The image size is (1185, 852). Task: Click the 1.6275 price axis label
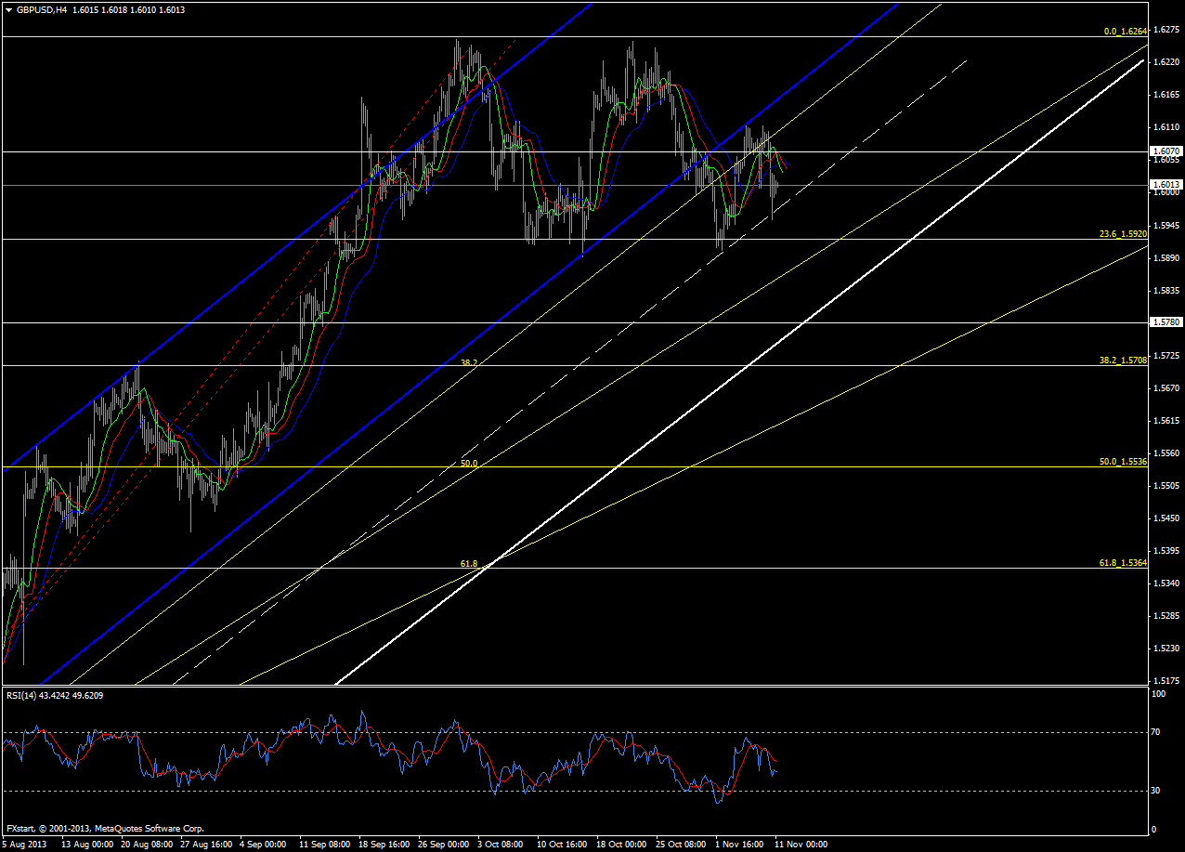(x=1167, y=30)
